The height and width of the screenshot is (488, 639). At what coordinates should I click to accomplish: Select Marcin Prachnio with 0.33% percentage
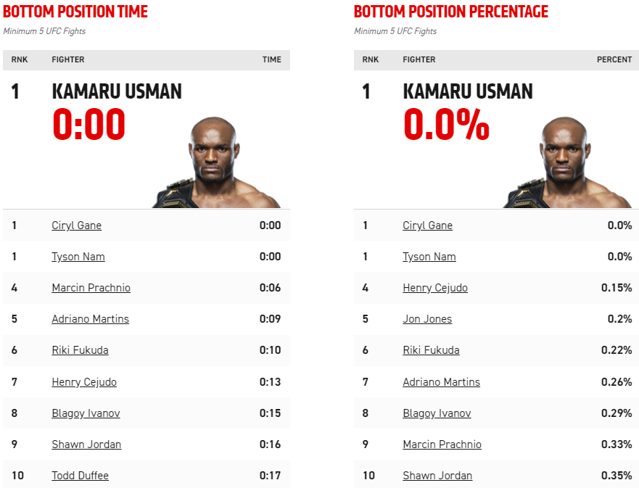click(x=442, y=444)
